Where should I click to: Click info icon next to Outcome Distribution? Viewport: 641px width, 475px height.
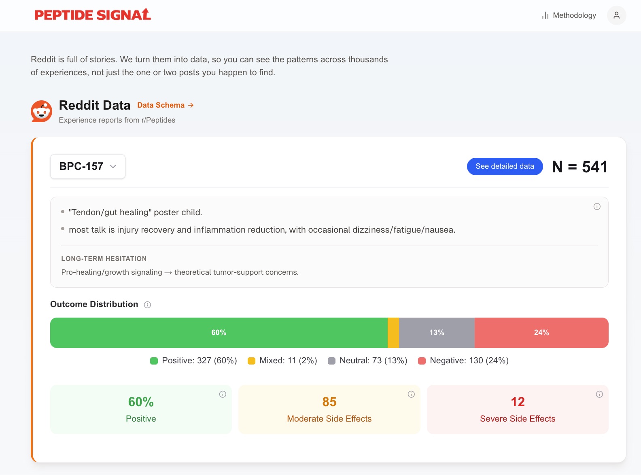pyautogui.click(x=148, y=305)
